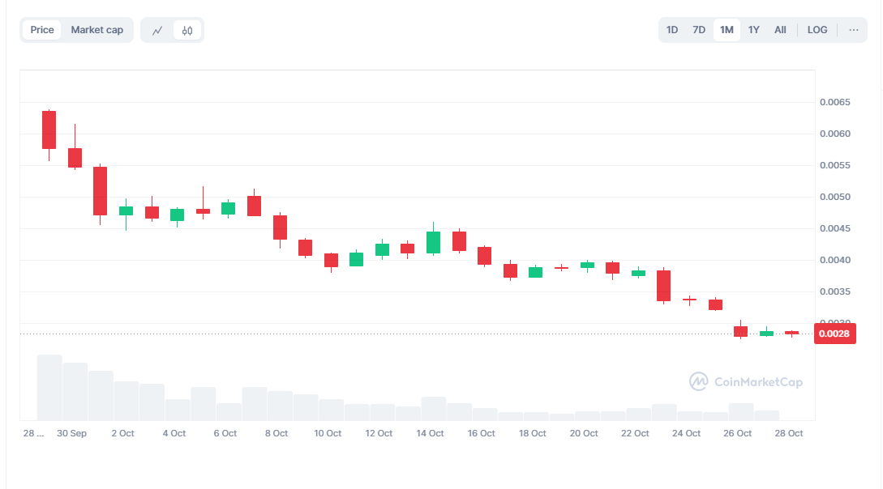Switch to the line chart view

[159, 29]
